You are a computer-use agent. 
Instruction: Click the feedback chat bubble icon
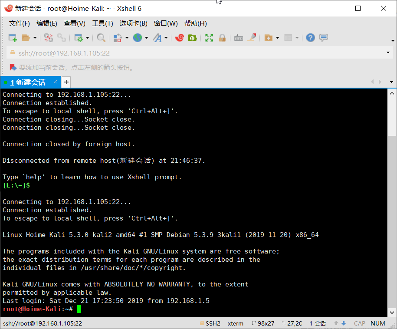pyautogui.click(x=324, y=38)
